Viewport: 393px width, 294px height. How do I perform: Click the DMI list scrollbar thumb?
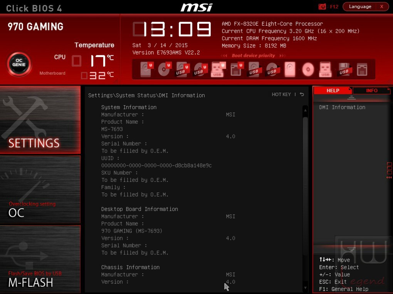pyautogui.click(x=305, y=186)
